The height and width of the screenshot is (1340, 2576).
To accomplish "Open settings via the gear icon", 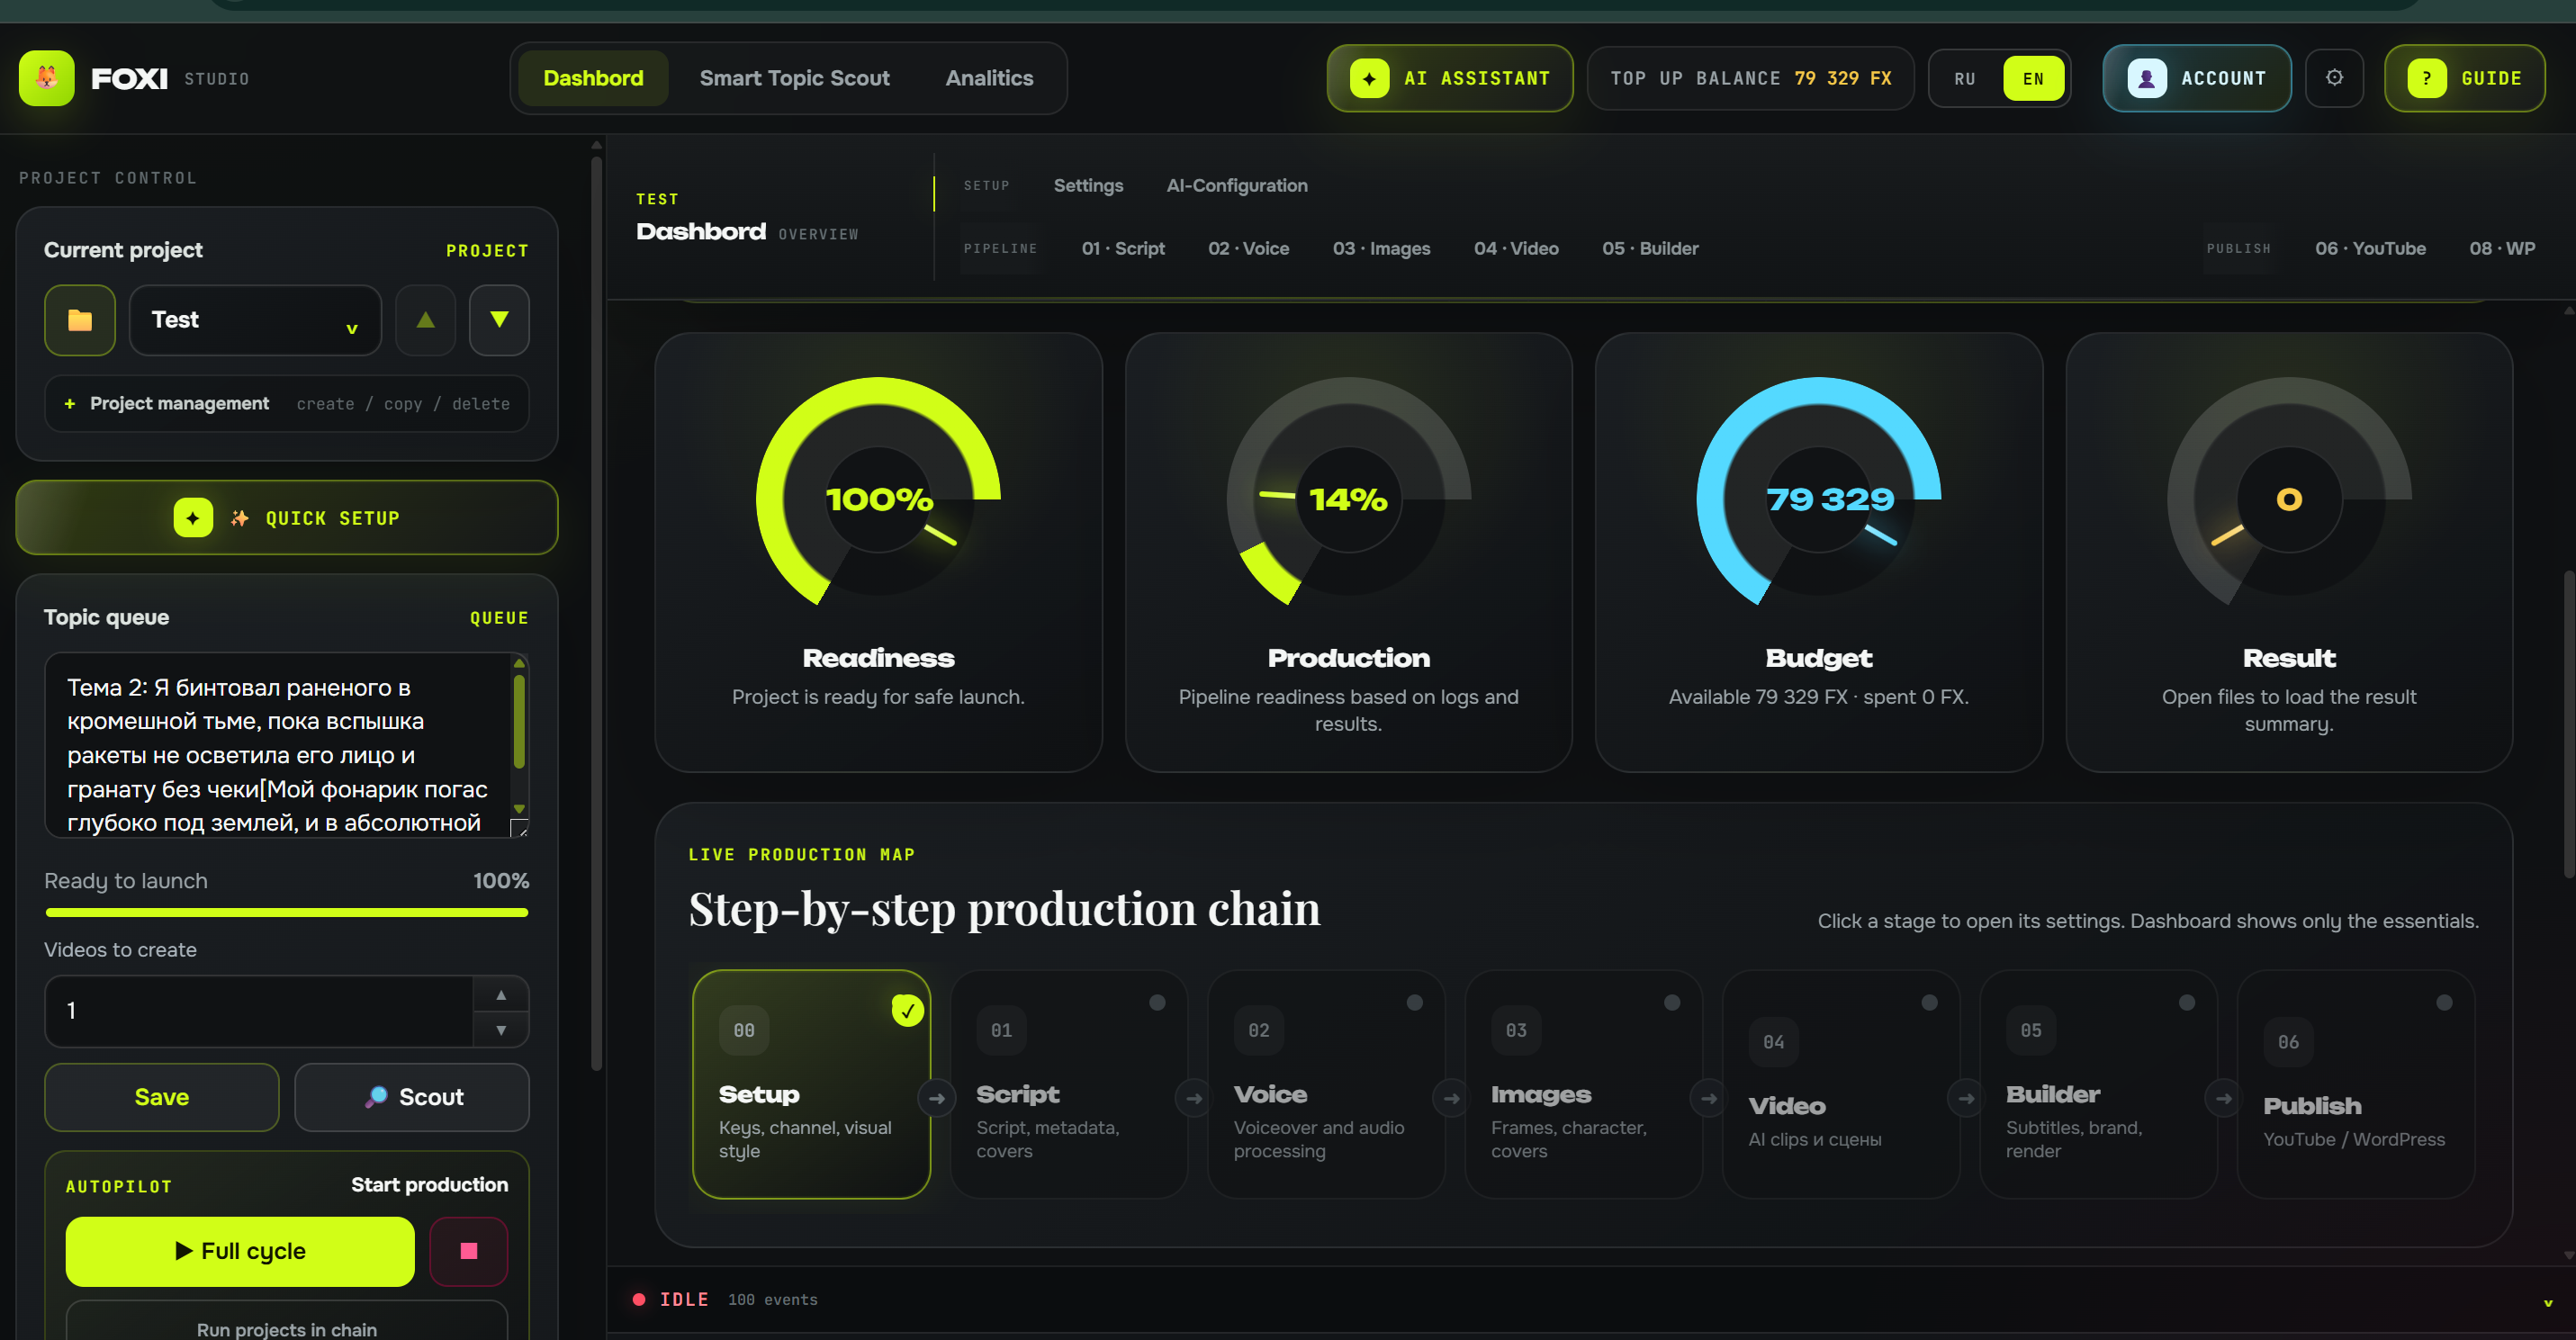I will pyautogui.click(x=2334, y=78).
